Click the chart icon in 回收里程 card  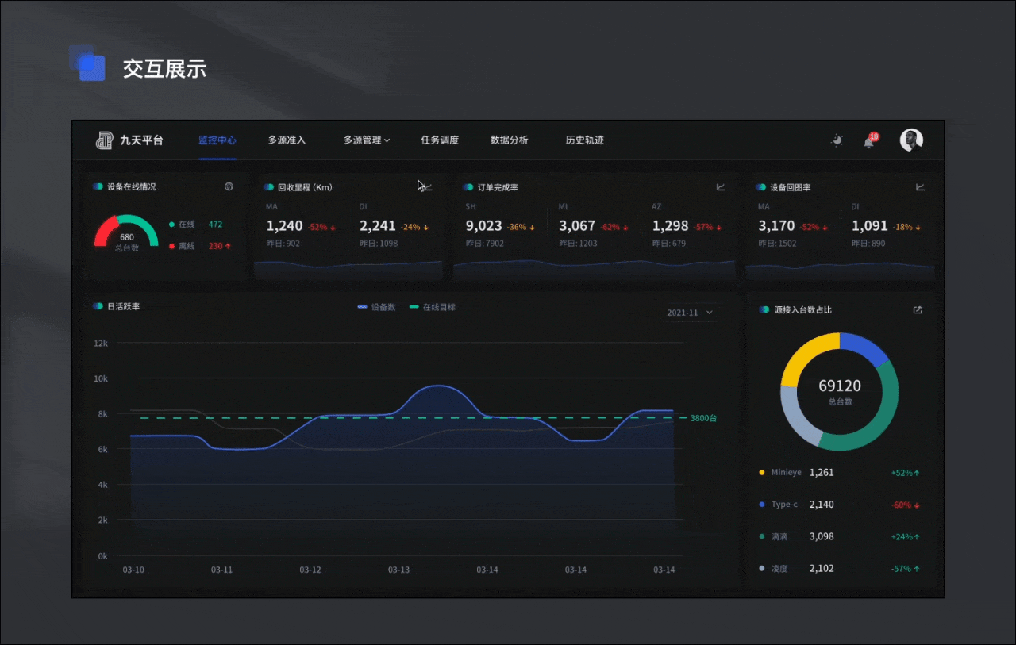(x=428, y=187)
